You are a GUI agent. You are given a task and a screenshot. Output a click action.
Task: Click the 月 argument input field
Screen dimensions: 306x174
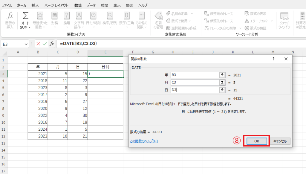point(195,82)
